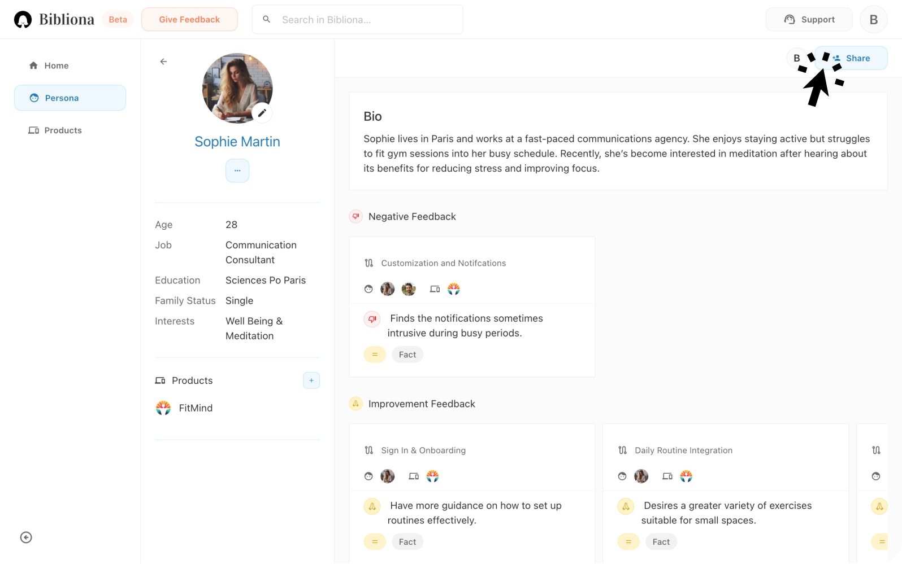Click first persona avatar in Customization card
This screenshot has height=564, width=902.
tap(388, 289)
